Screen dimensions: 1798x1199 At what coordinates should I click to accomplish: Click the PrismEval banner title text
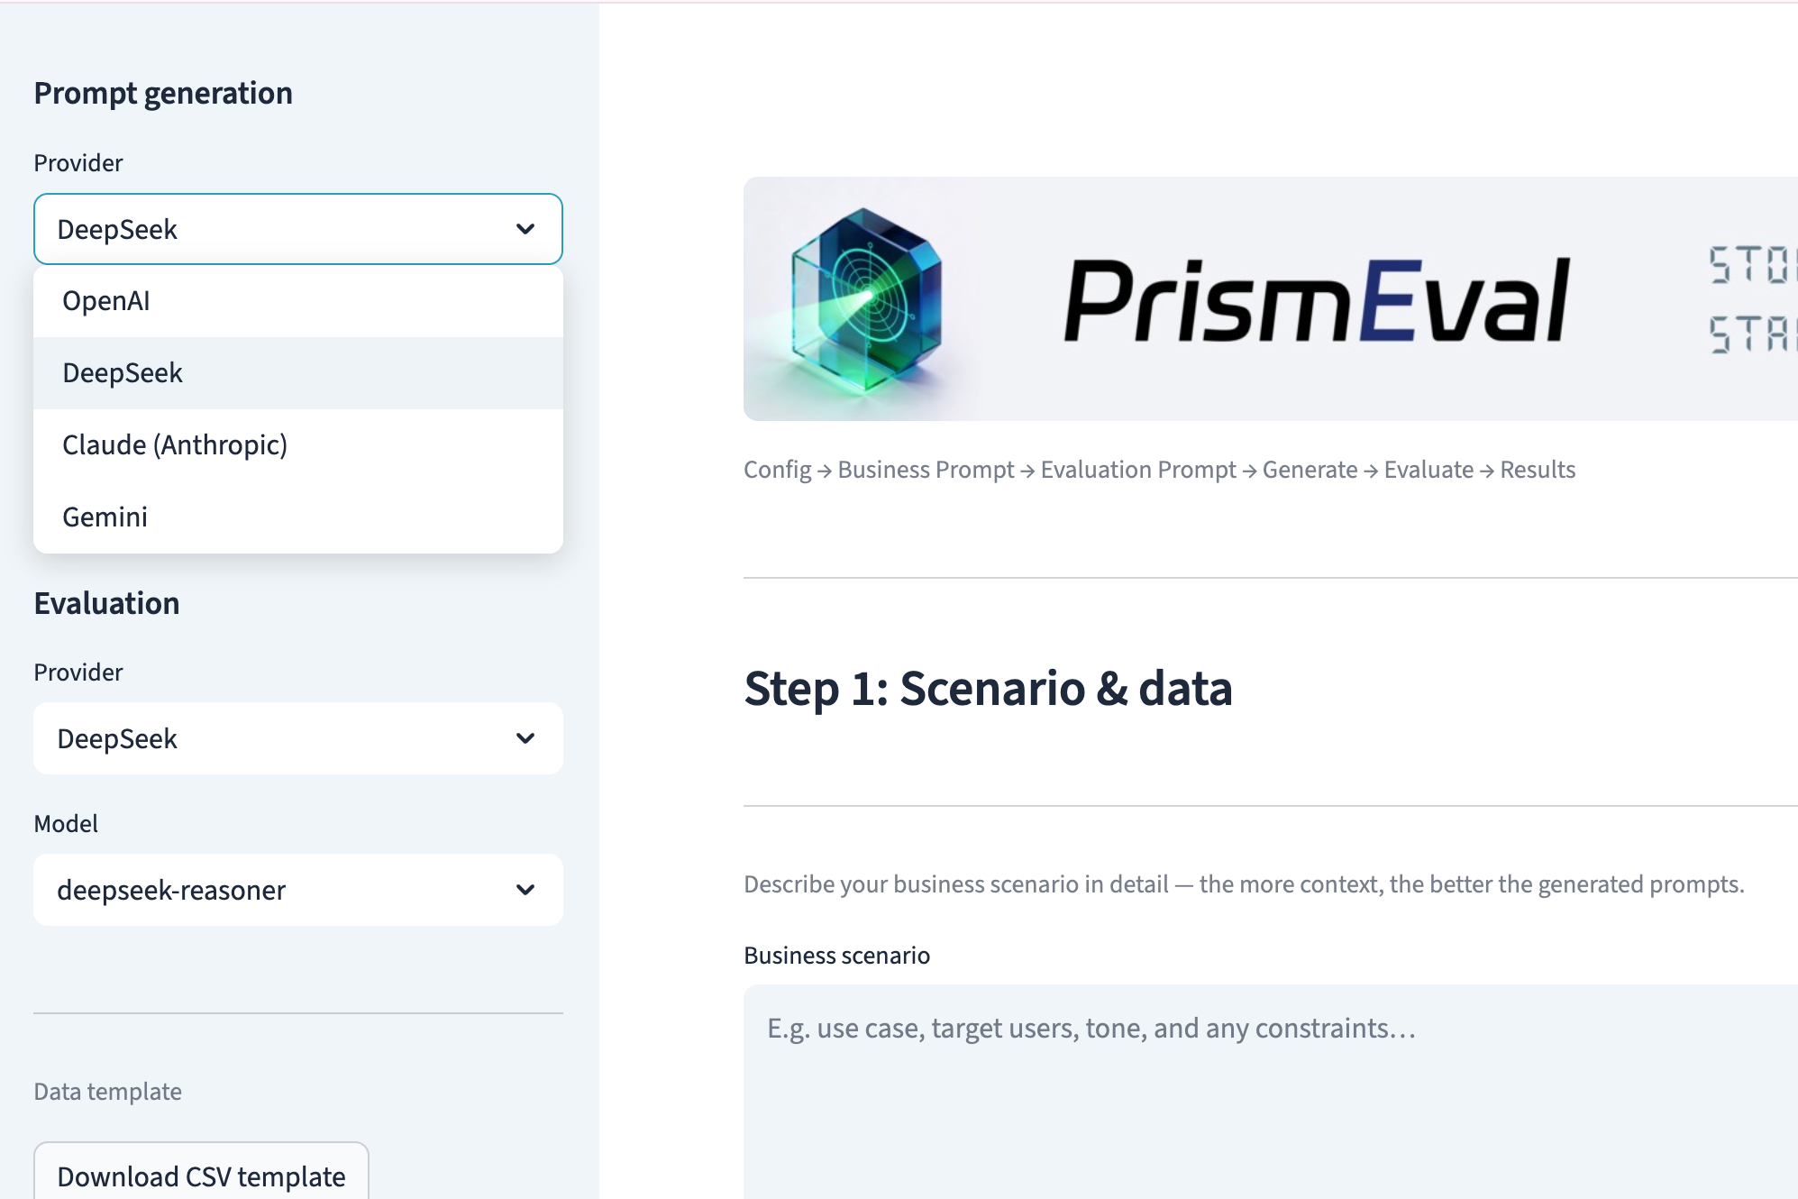[x=1316, y=301]
